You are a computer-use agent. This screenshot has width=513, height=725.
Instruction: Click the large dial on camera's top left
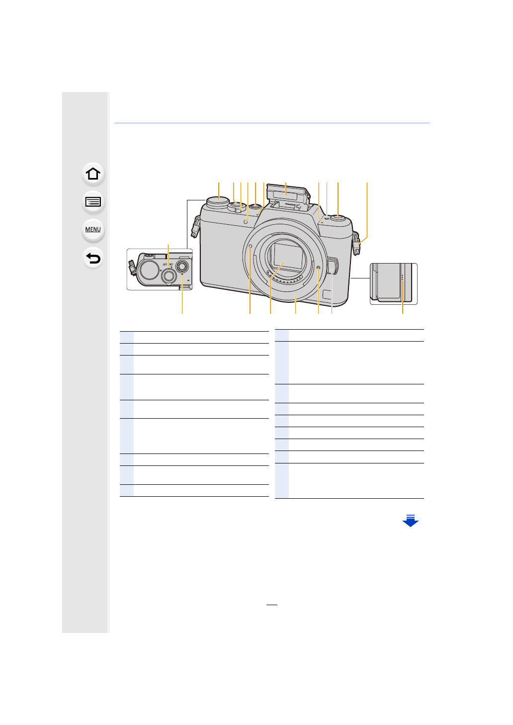(216, 201)
